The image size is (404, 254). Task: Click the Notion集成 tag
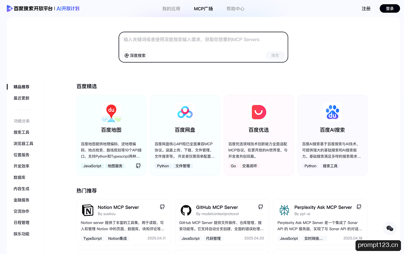pos(117,239)
